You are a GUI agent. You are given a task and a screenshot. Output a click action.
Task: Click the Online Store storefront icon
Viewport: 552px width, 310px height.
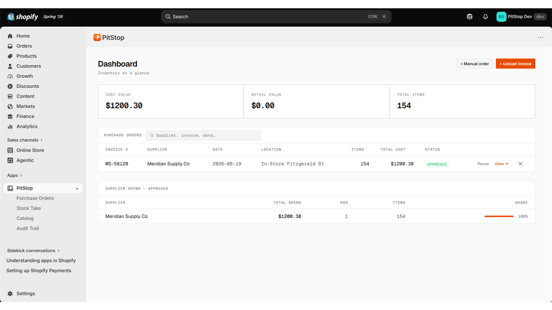point(10,150)
